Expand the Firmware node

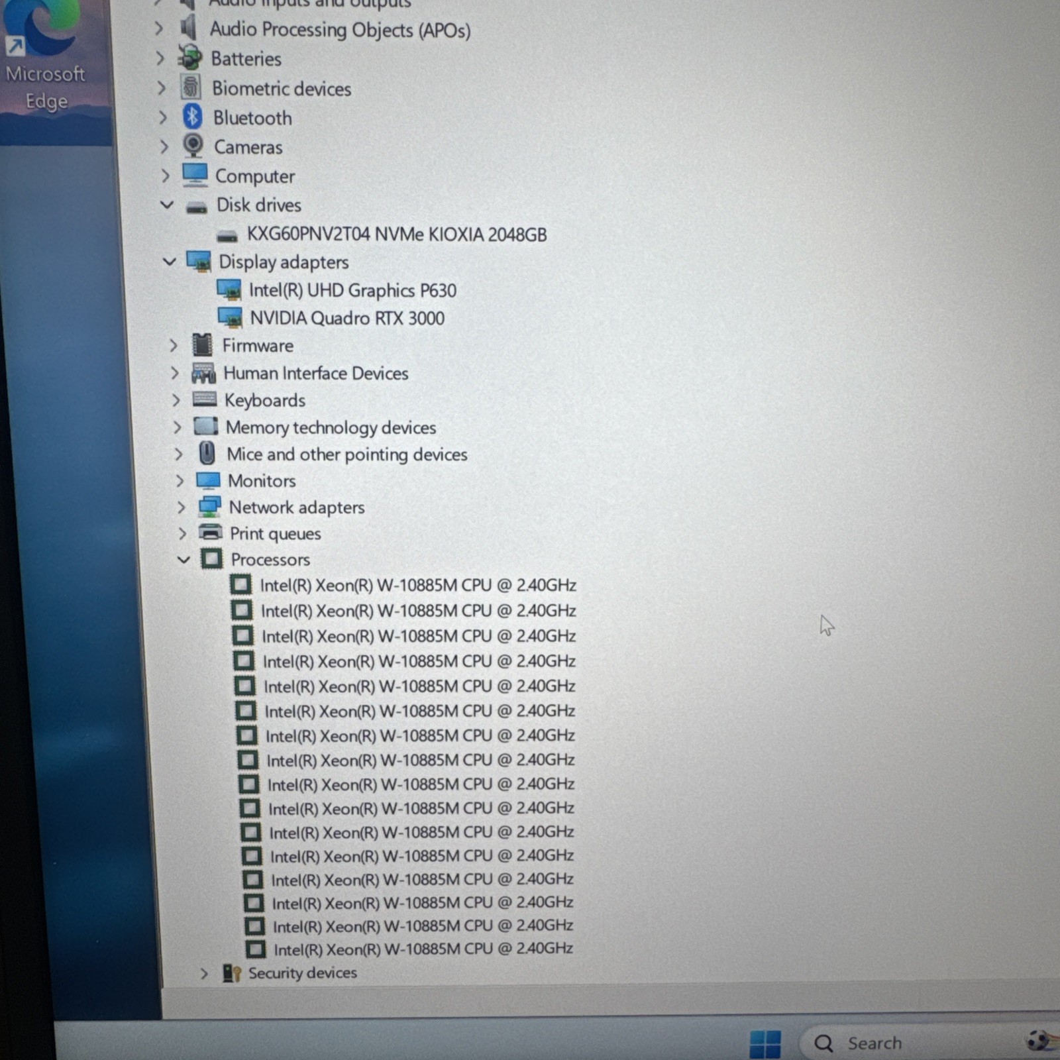click(x=173, y=345)
